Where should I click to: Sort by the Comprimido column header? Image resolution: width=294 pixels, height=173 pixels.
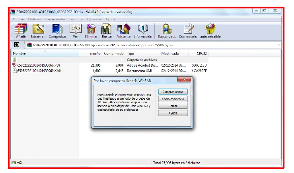pyautogui.click(x=114, y=53)
